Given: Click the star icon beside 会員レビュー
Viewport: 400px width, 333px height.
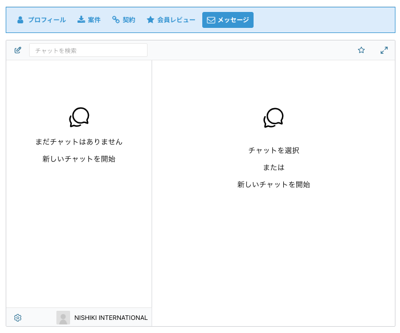Looking at the screenshot, I should (150, 20).
